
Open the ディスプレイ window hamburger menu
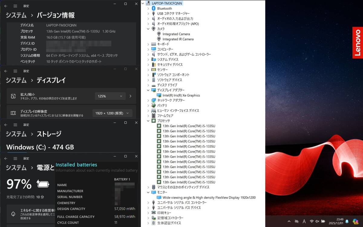15,71
